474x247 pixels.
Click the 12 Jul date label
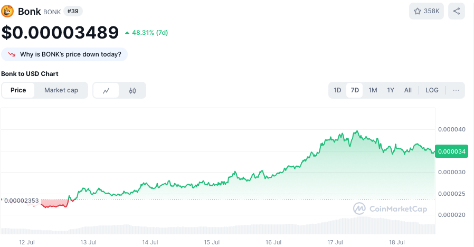click(x=26, y=242)
